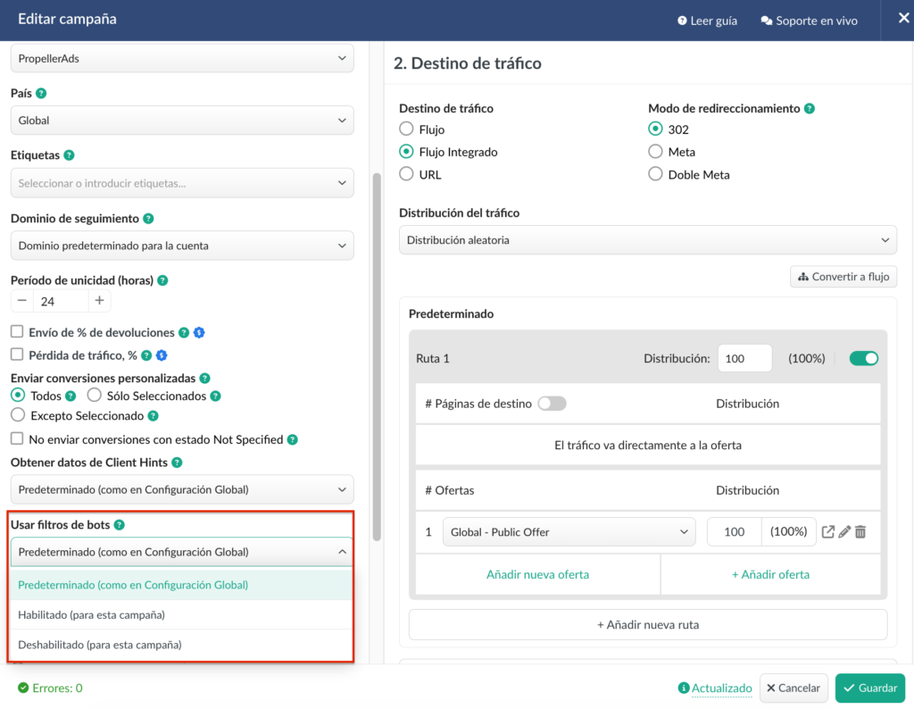Choose Deshabilitado (para esta campaña) option
Screen dimensions: 914x709
tap(100, 644)
